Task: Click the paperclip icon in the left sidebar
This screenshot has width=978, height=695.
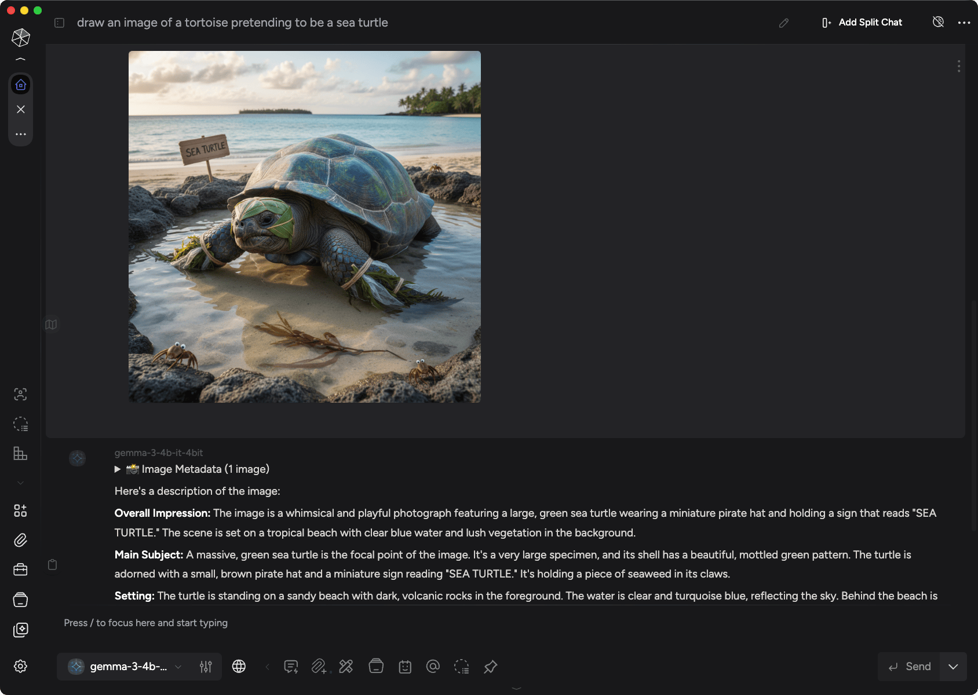Action: pos(20,540)
